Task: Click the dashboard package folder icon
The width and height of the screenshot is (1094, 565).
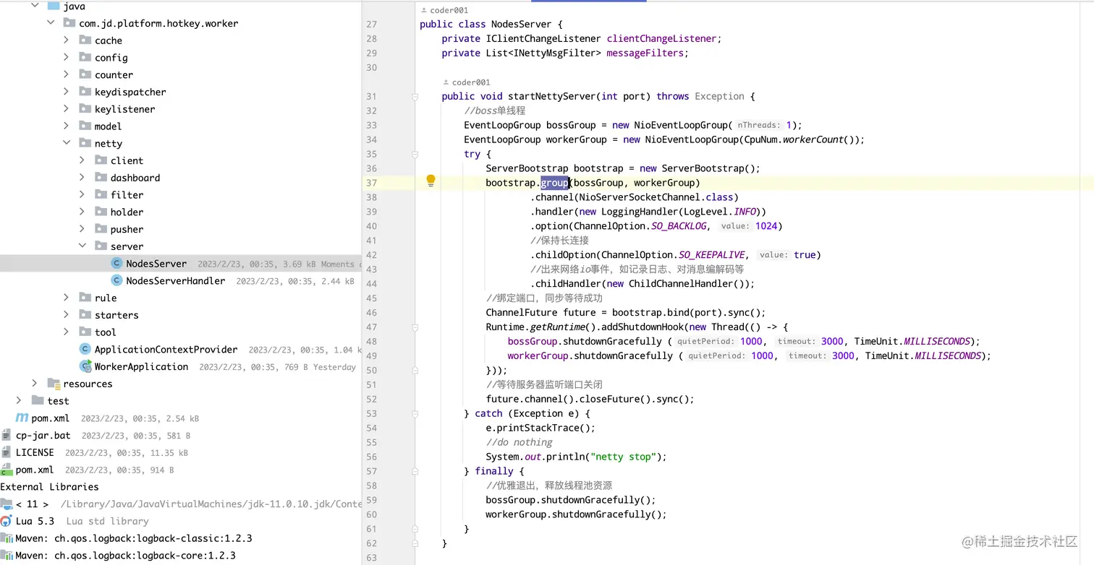Action: click(101, 178)
